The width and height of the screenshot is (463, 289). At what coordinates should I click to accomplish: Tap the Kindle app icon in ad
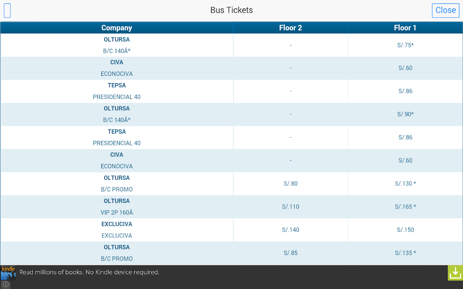[8, 273]
